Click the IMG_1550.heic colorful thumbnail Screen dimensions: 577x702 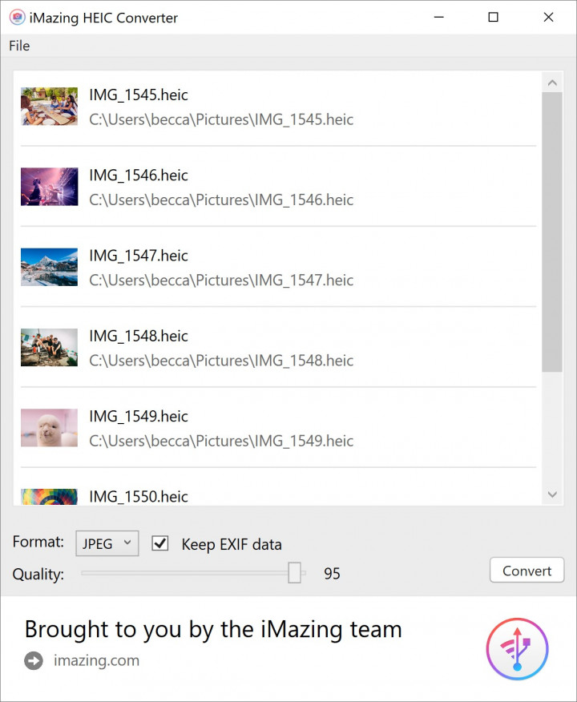point(49,497)
